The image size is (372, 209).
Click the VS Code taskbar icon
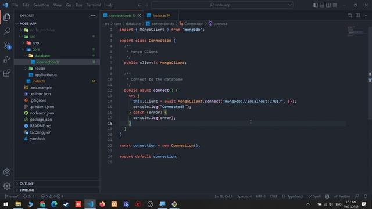click(90, 204)
